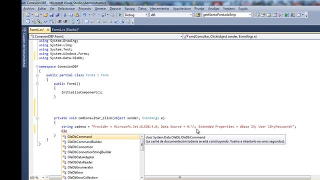The width and height of the screenshot is (320, 180).
Task: Collapse the namespace ConexionDBF block
Action: coord(37,66)
